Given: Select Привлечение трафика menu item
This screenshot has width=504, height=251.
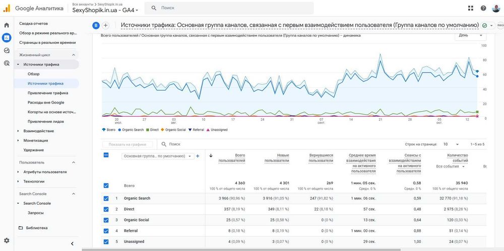Looking at the screenshot, I should click(48, 93).
